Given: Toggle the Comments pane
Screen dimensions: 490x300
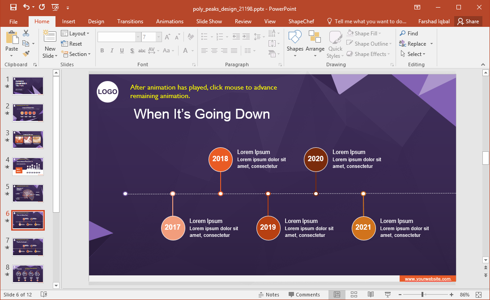Looking at the screenshot, I should pyautogui.click(x=304, y=295).
